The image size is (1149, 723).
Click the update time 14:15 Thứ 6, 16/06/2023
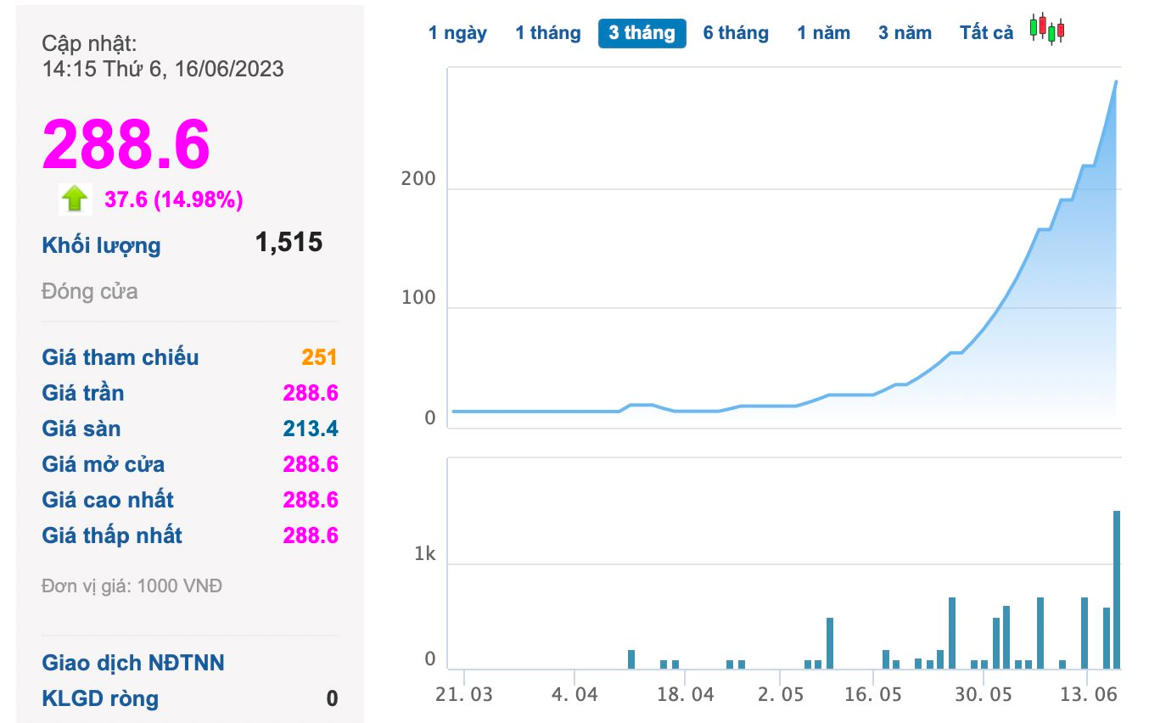pos(163,69)
